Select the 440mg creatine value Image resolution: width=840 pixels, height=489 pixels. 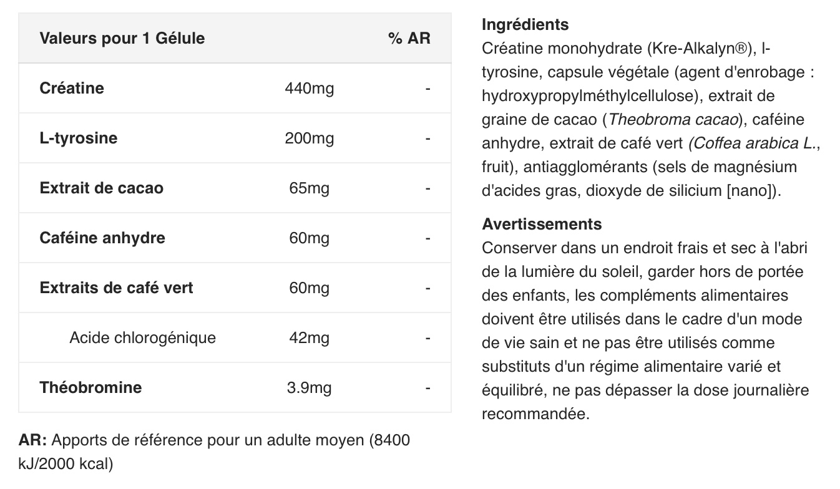pos(310,88)
